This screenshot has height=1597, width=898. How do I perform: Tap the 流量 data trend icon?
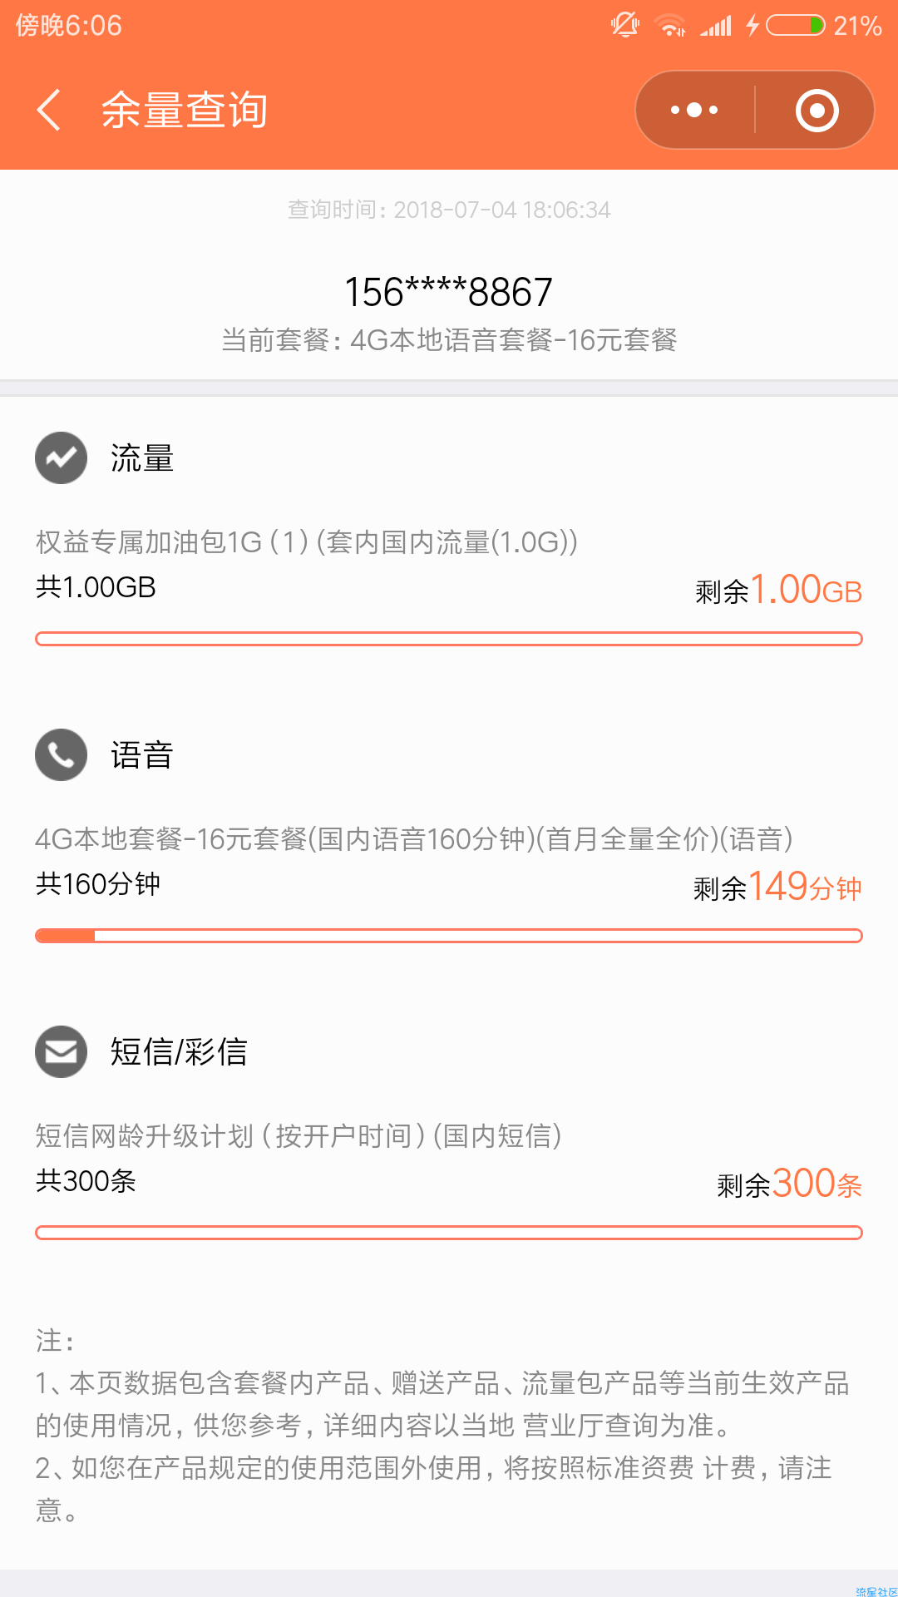(61, 457)
